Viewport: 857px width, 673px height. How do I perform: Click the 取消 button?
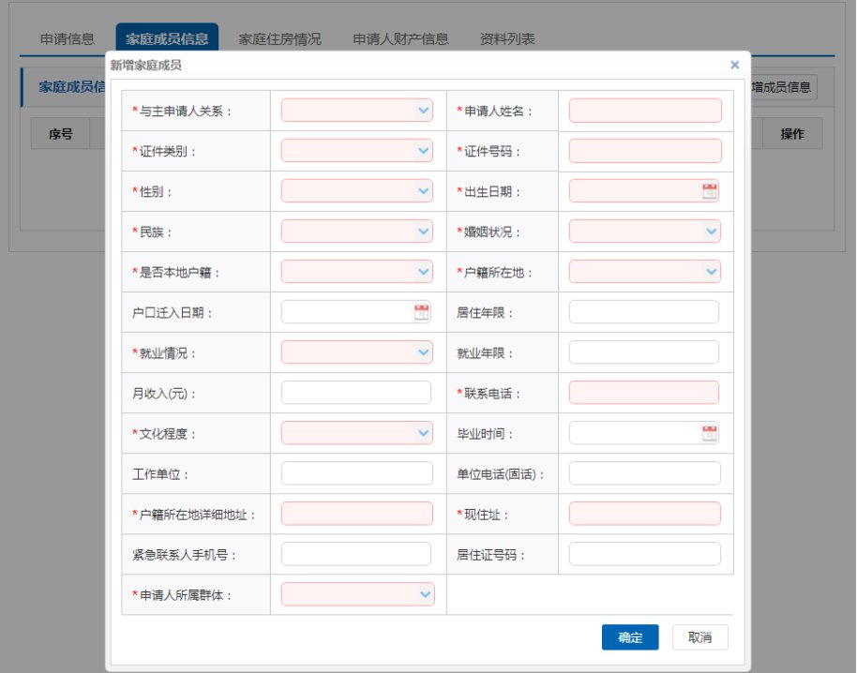[x=699, y=637]
